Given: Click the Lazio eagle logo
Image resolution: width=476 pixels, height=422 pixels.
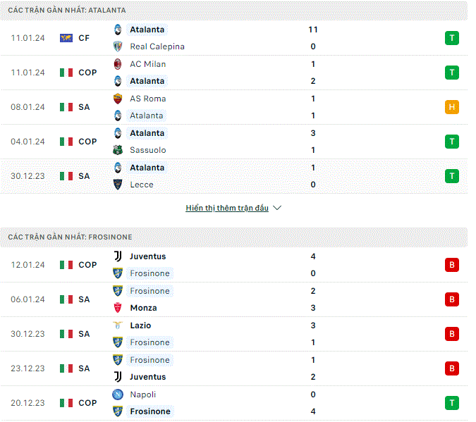Looking at the screenshot, I should point(118,325).
